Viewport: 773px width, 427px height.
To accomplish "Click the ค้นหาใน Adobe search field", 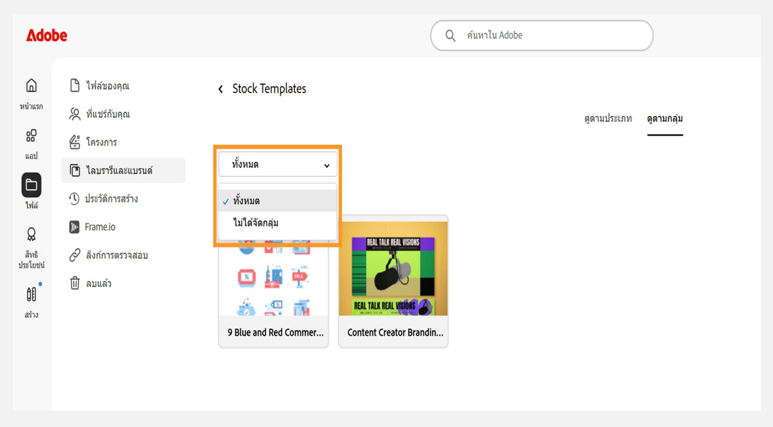I will 542,35.
